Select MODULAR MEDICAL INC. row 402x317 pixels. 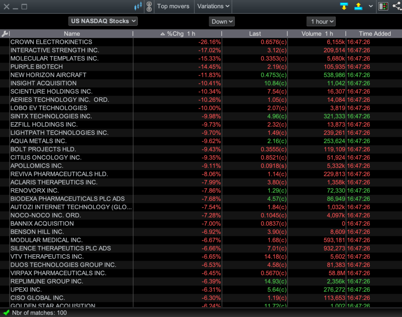pyautogui.click(x=201, y=240)
